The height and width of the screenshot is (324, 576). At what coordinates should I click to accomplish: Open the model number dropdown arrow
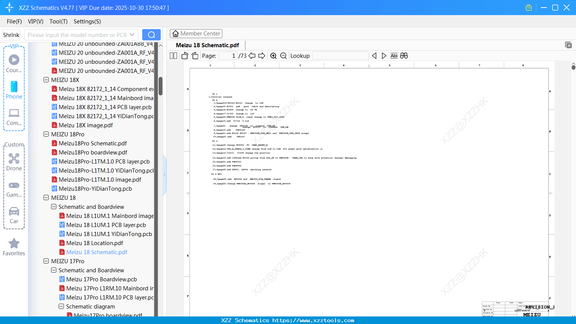click(132, 35)
